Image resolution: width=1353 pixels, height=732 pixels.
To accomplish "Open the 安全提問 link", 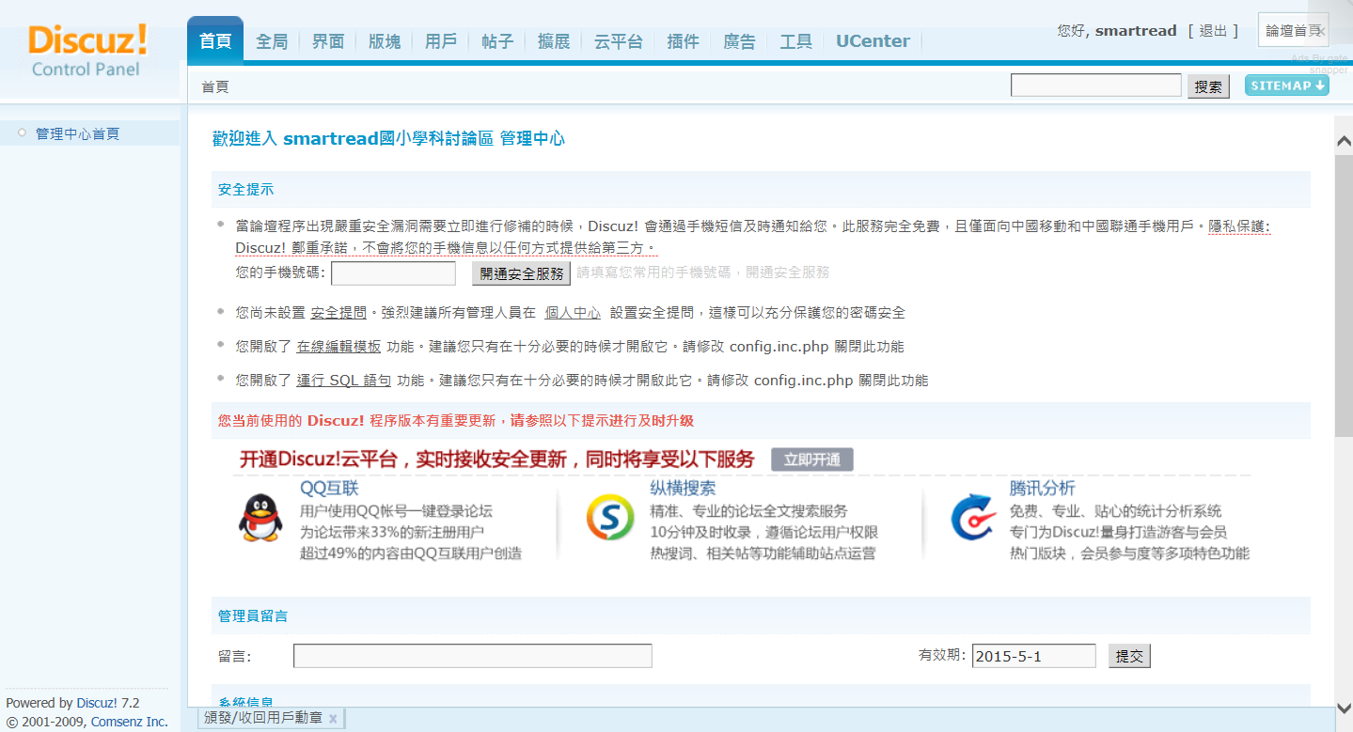I will click(338, 312).
